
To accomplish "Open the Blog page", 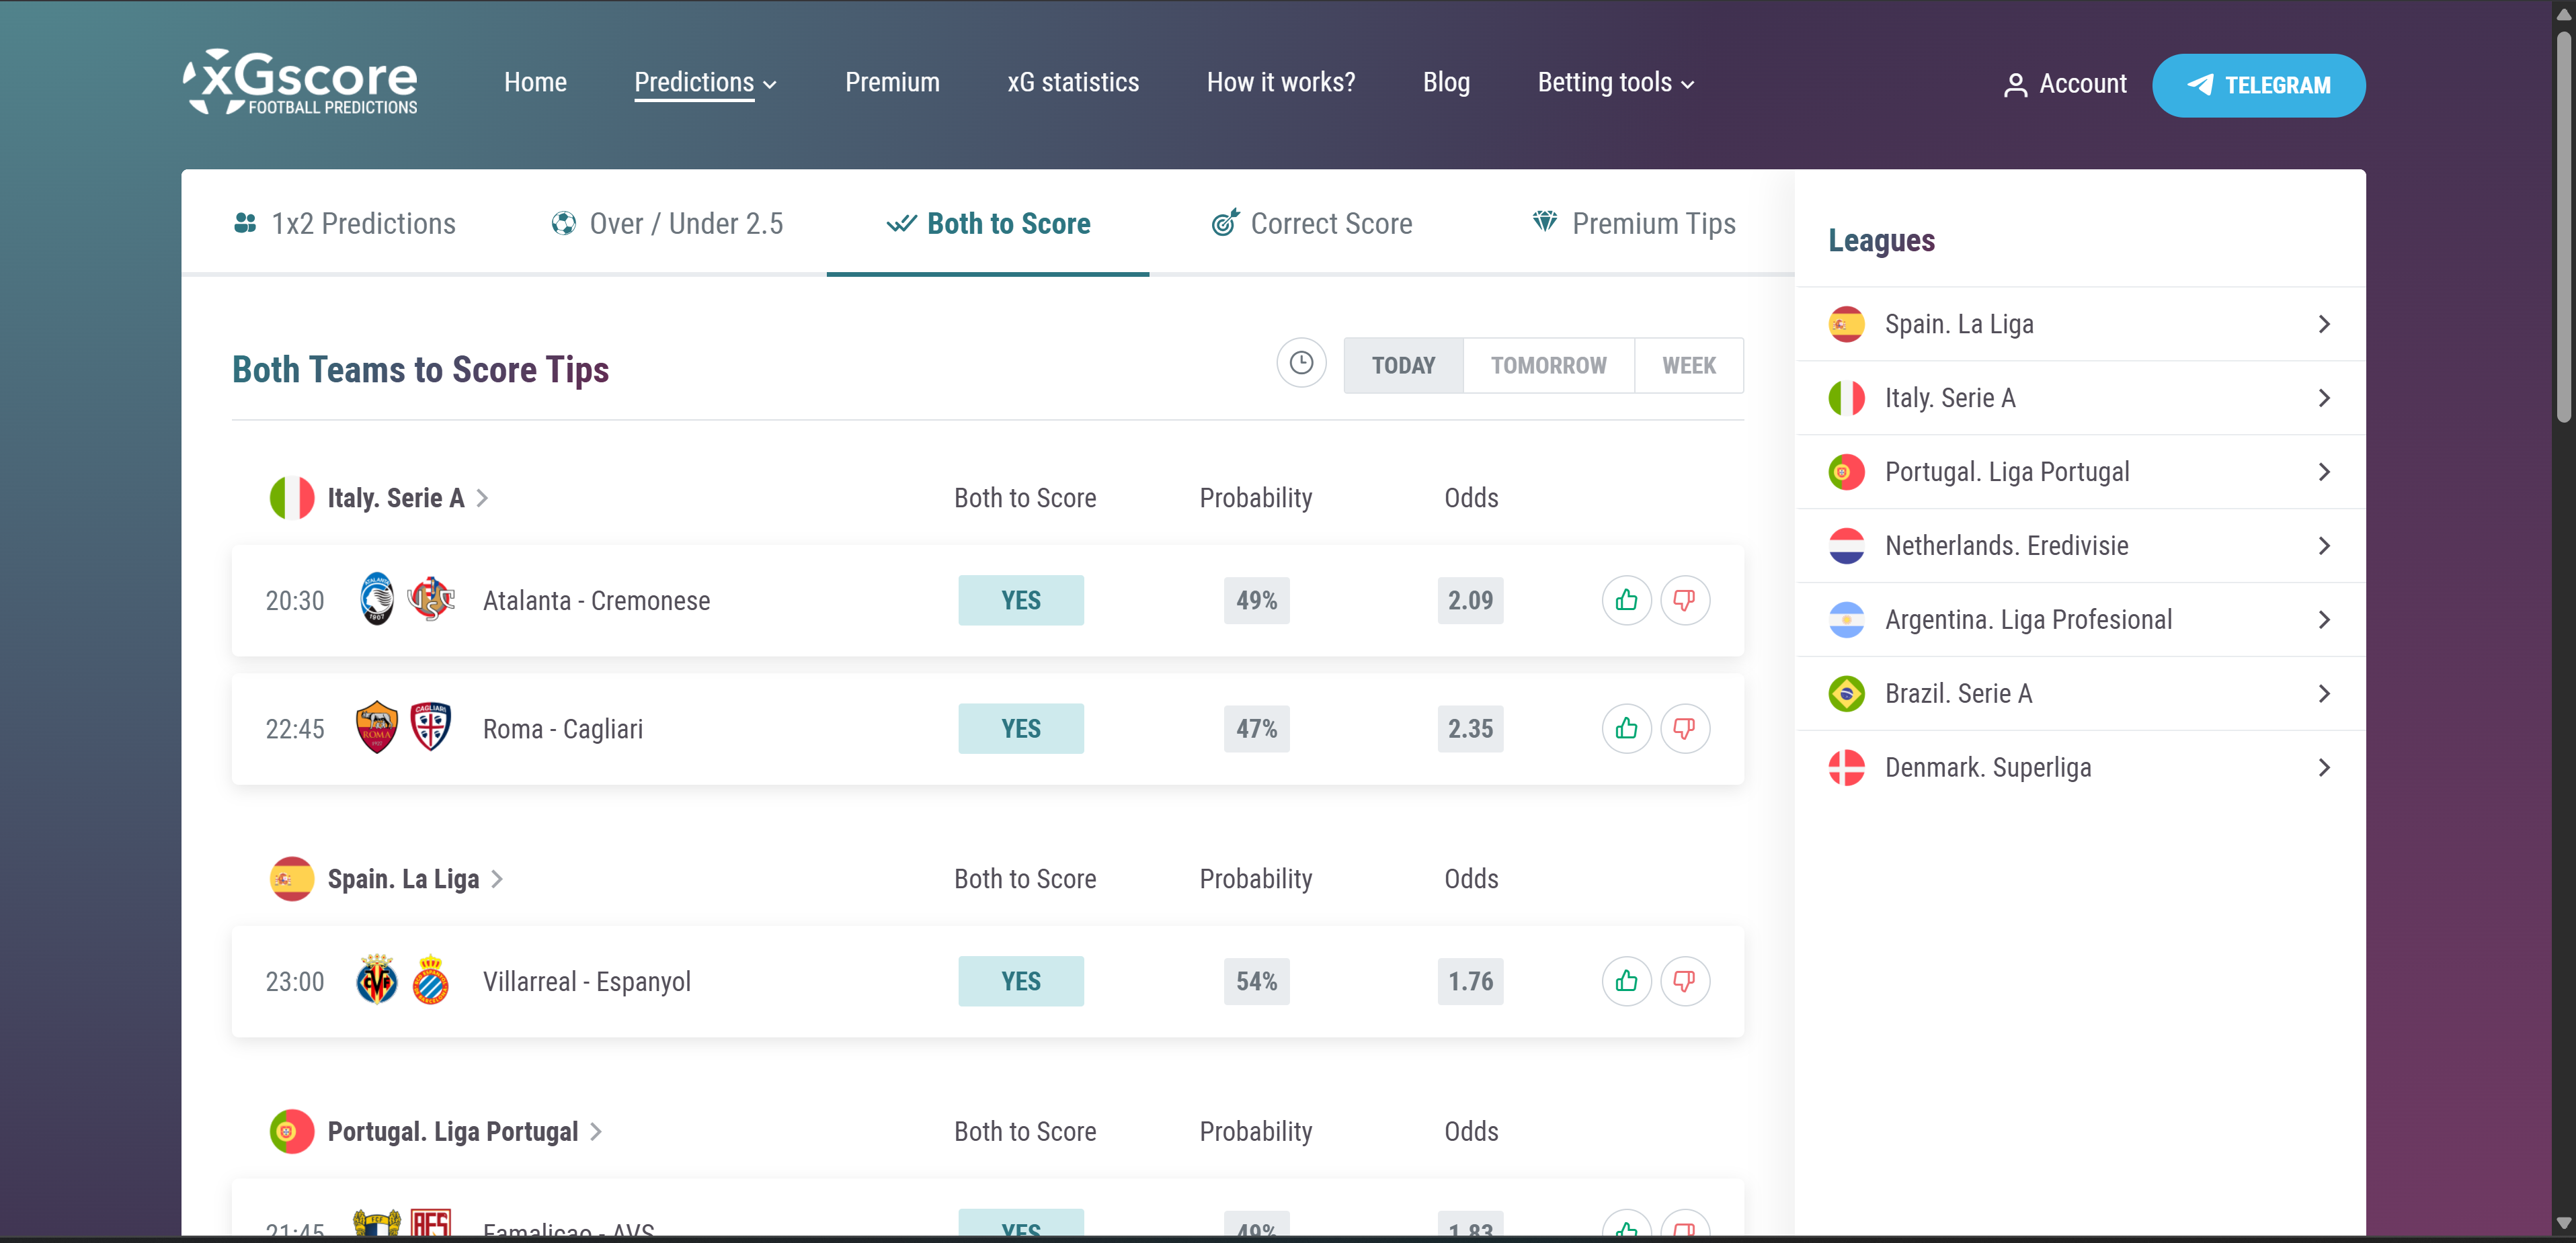I will [x=1446, y=82].
